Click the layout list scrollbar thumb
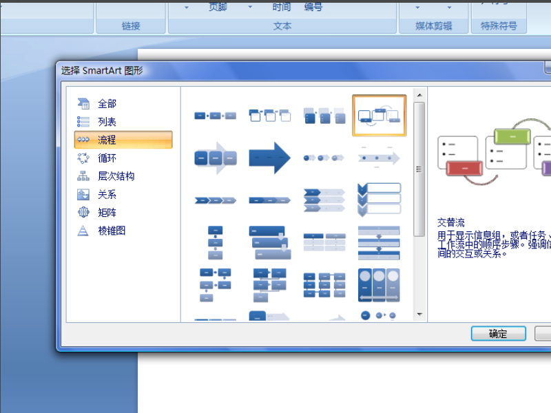The width and height of the screenshot is (551, 413). (x=419, y=169)
